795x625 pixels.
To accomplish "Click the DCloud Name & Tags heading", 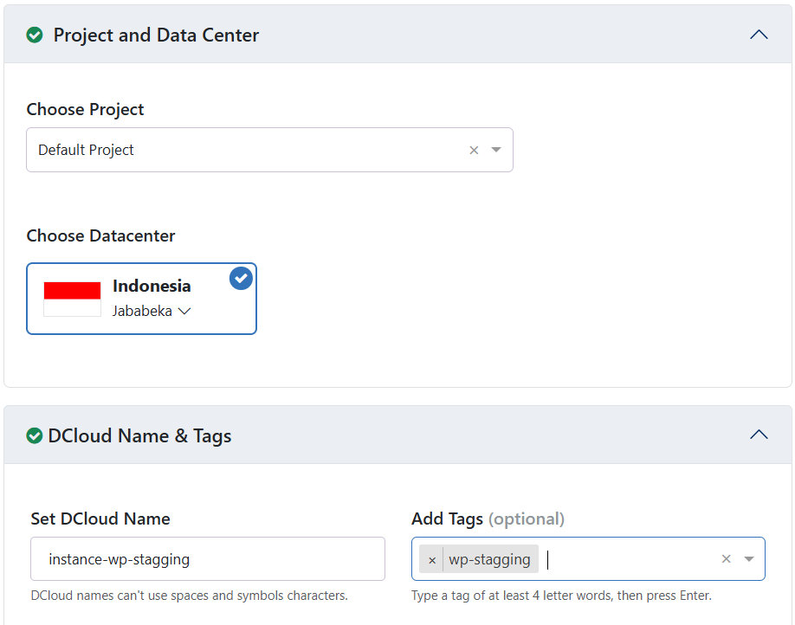I will coord(139,435).
